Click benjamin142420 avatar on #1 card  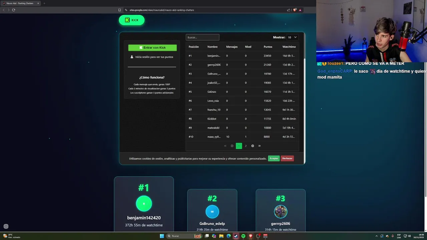pos(144,204)
